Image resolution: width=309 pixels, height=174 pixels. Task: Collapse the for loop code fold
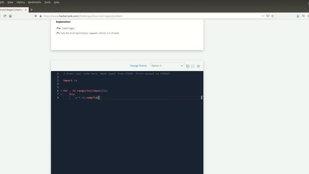pos(61,91)
